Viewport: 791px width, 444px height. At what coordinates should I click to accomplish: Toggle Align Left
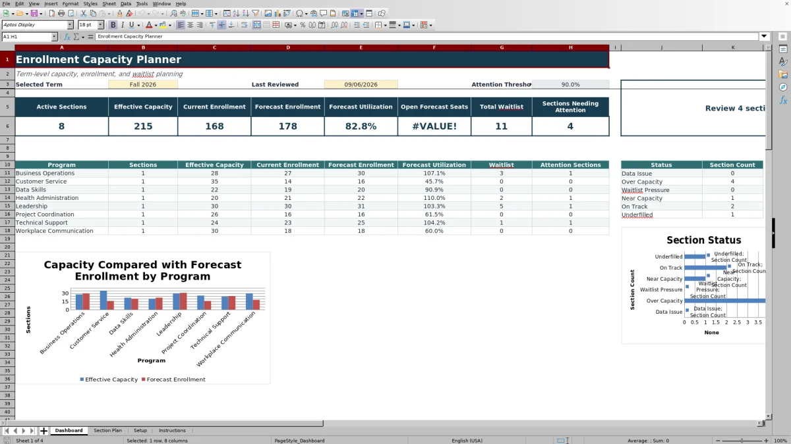[x=181, y=25]
